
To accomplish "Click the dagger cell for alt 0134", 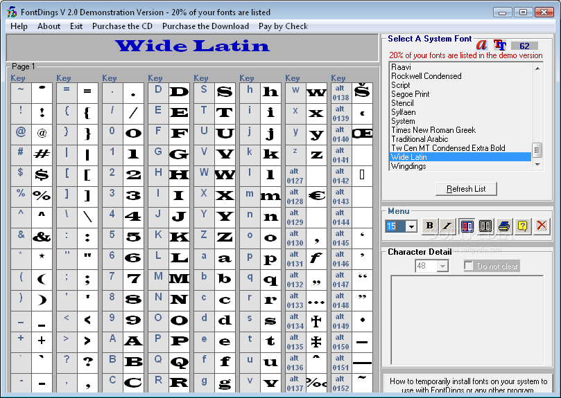I will click(x=317, y=320).
